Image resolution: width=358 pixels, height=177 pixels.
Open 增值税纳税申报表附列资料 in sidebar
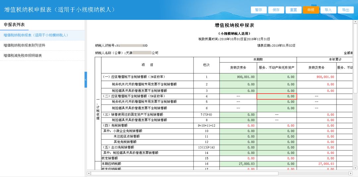[x=42, y=45]
